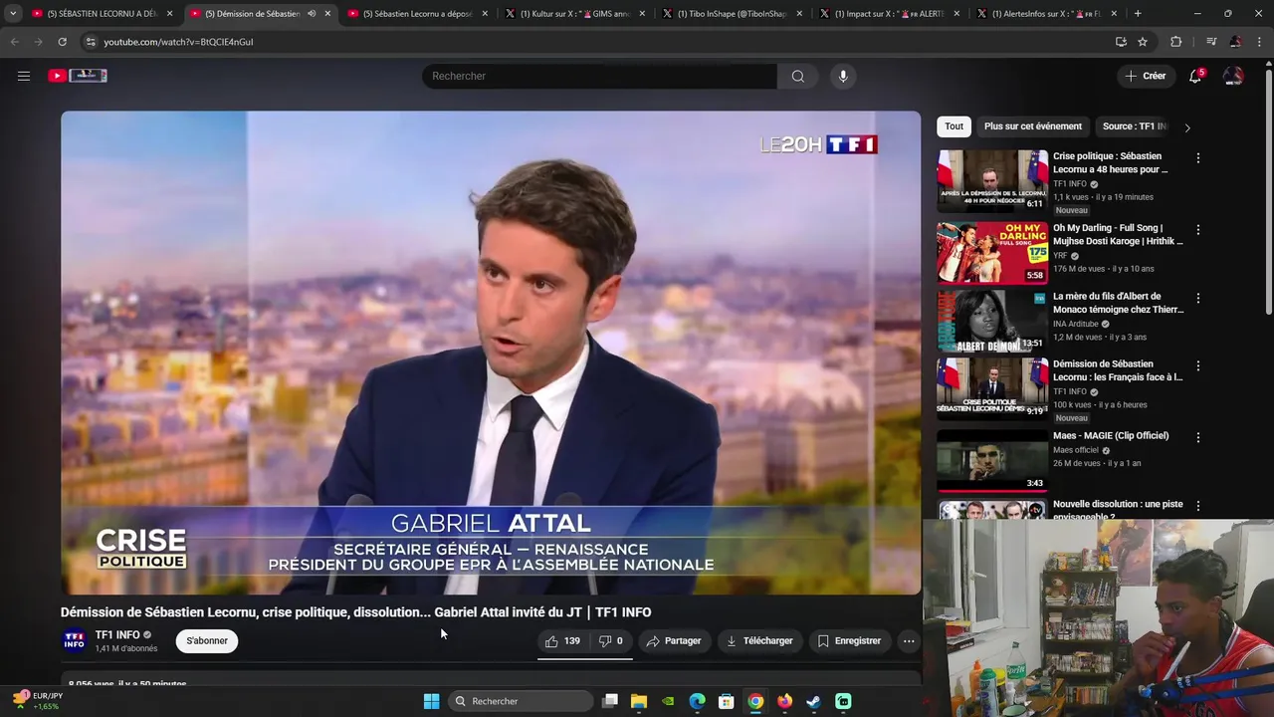Click the S'abonner button
The height and width of the screenshot is (717, 1274).
(x=207, y=641)
